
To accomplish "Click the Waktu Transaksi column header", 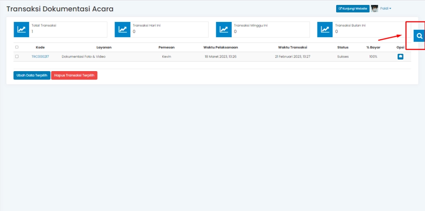I will 292,47.
